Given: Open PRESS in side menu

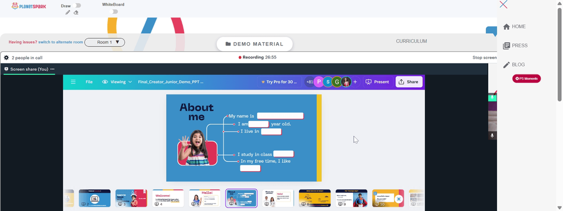Looking at the screenshot, I should [x=520, y=46].
